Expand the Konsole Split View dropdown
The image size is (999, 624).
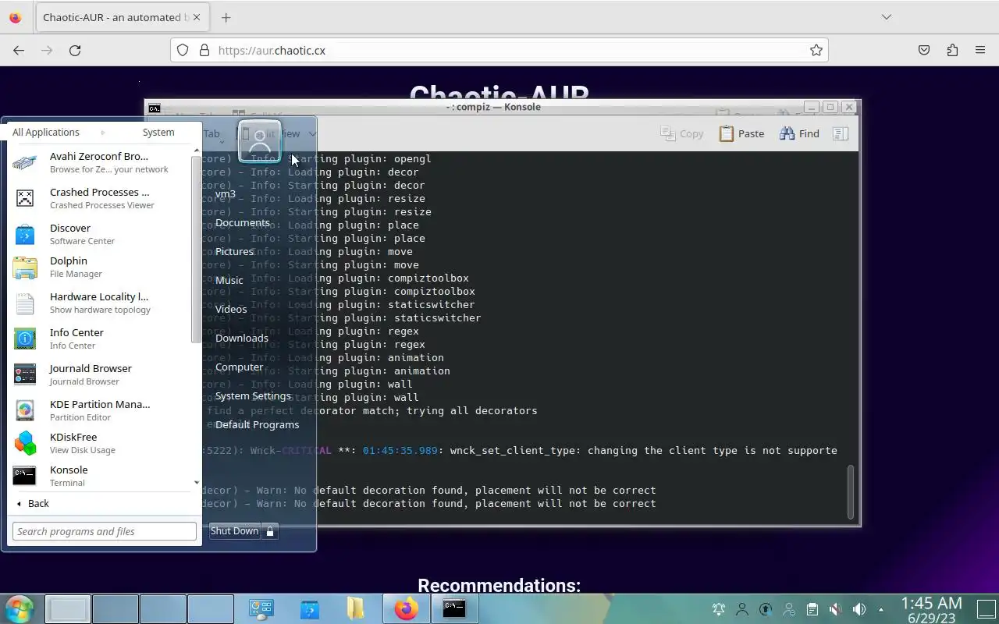pyautogui.click(x=312, y=134)
